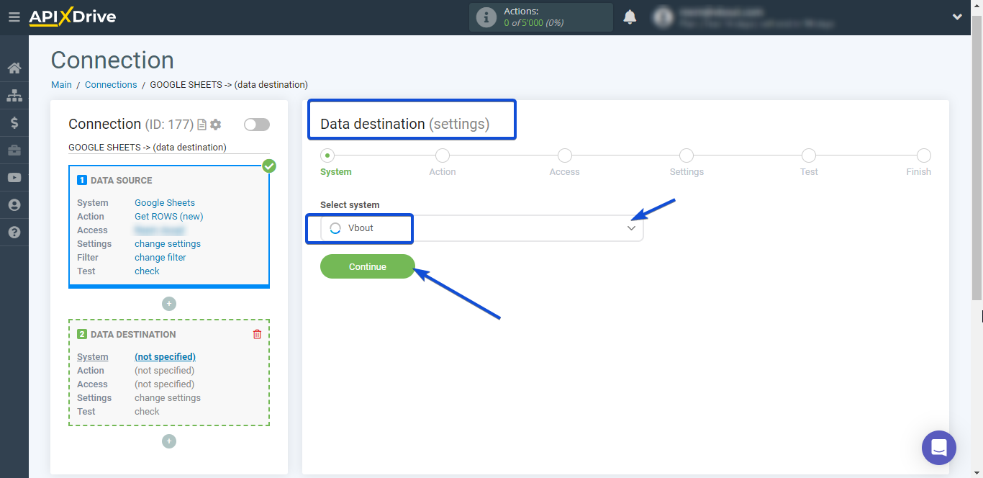This screenshot has height=478, width=983.
Task: Click the Google Sheets system link
Action: tap(165, 203)
